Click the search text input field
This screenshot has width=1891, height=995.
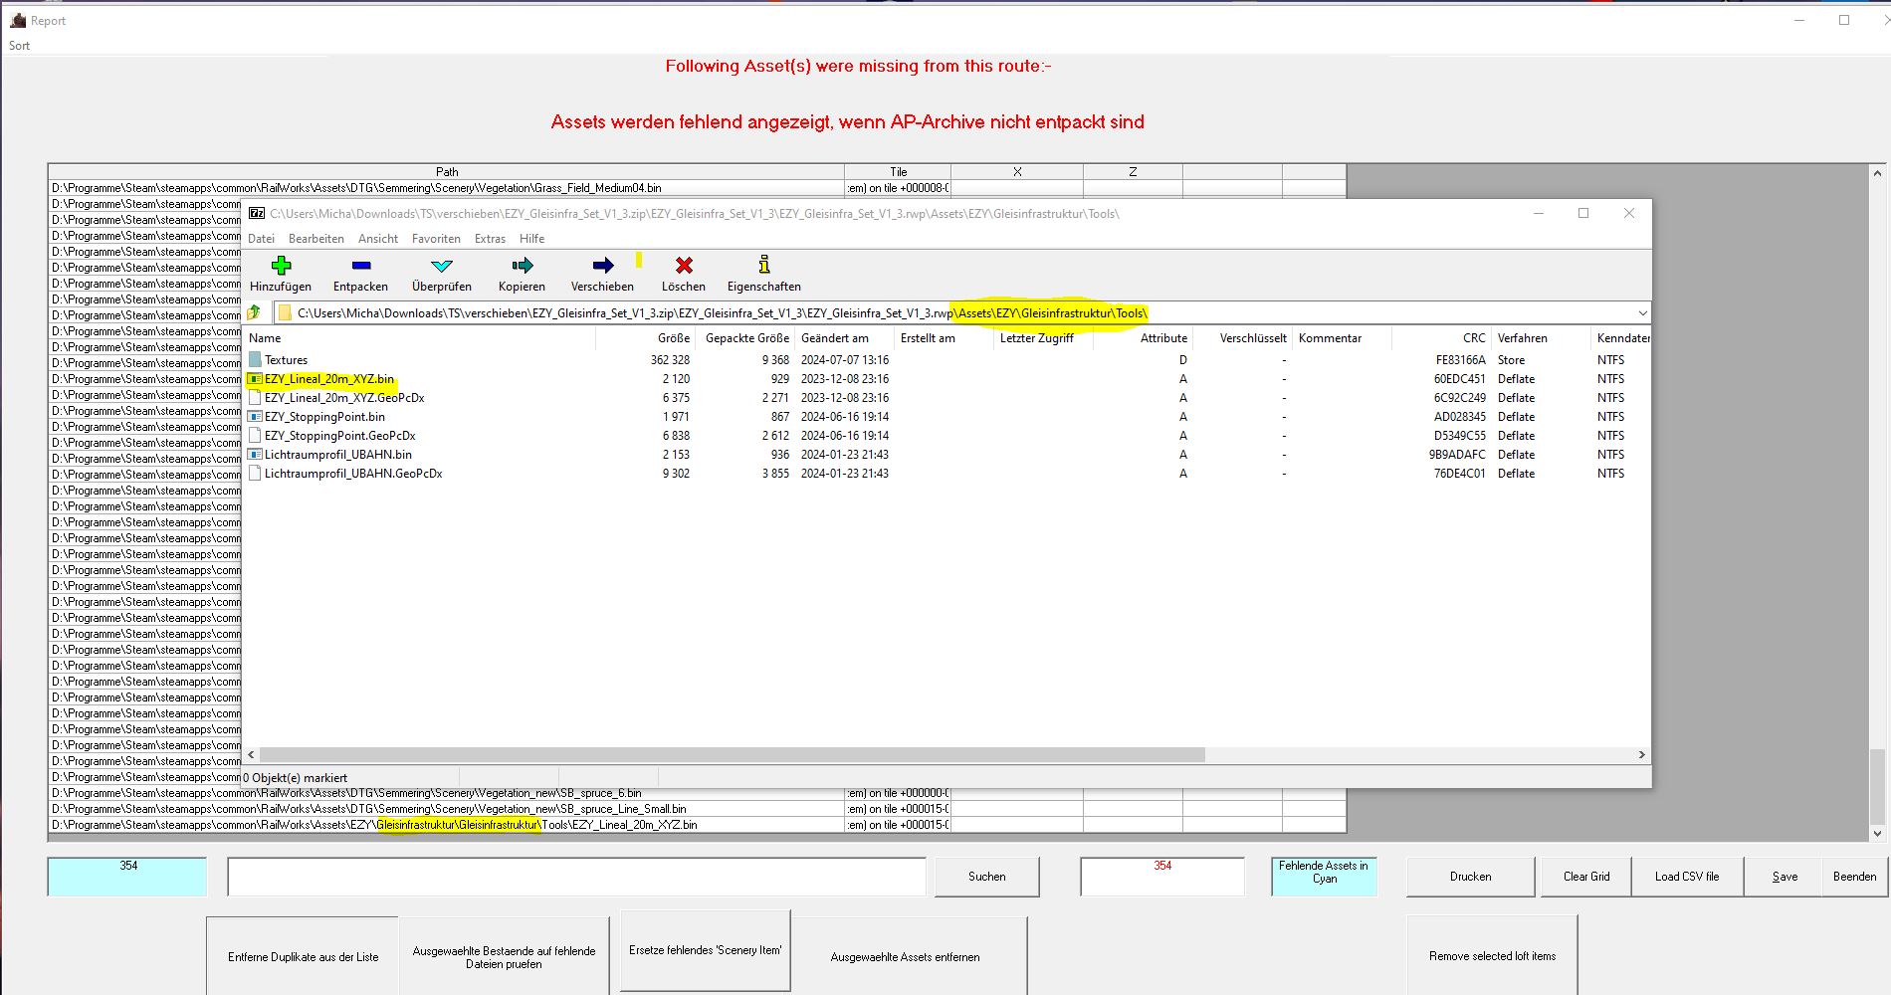coord(576,877)
